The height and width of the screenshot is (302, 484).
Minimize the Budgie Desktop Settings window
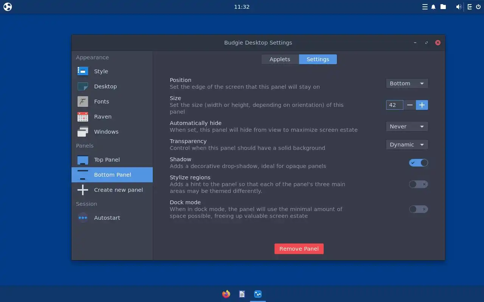[415, 43]
